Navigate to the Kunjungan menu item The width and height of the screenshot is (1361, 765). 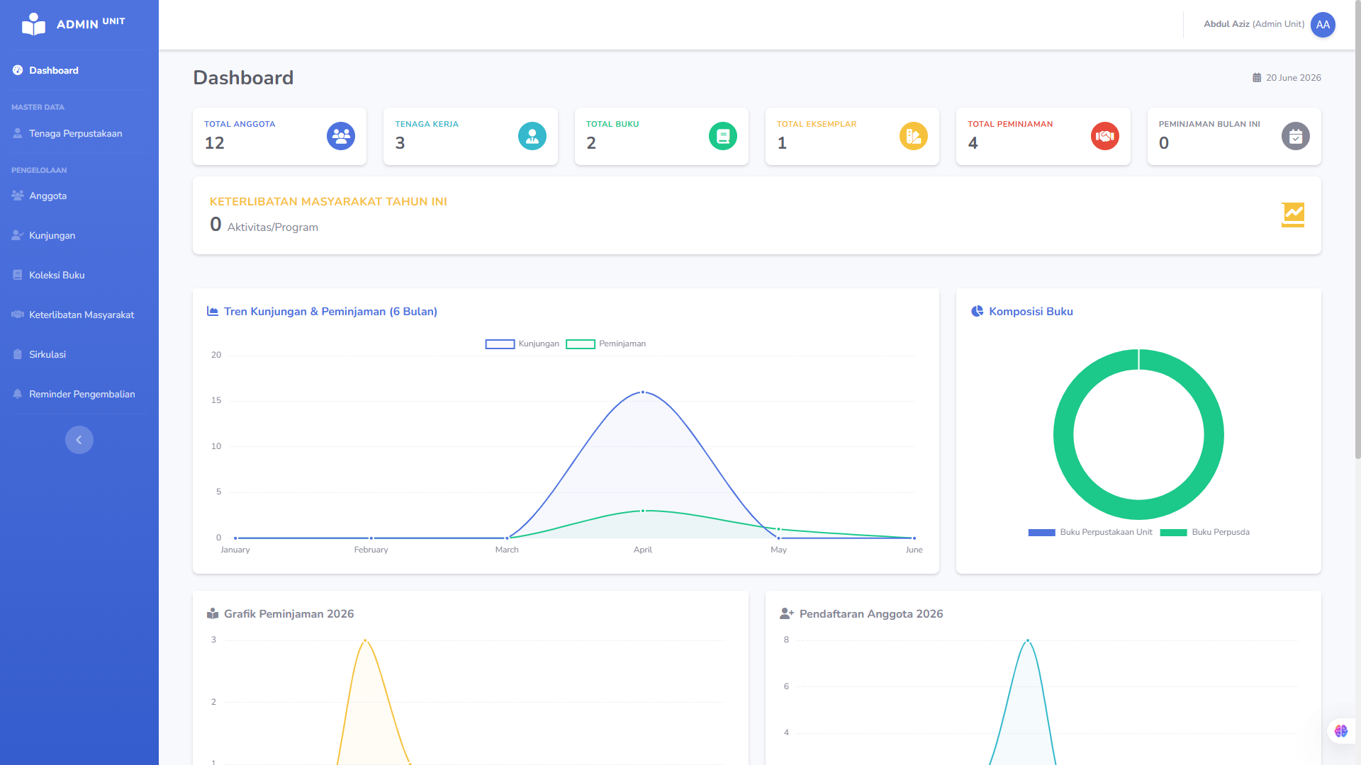pos(79,235)
